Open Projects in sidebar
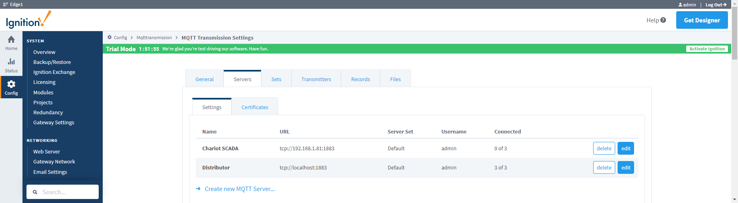738x203 pixels. [43, 102]
